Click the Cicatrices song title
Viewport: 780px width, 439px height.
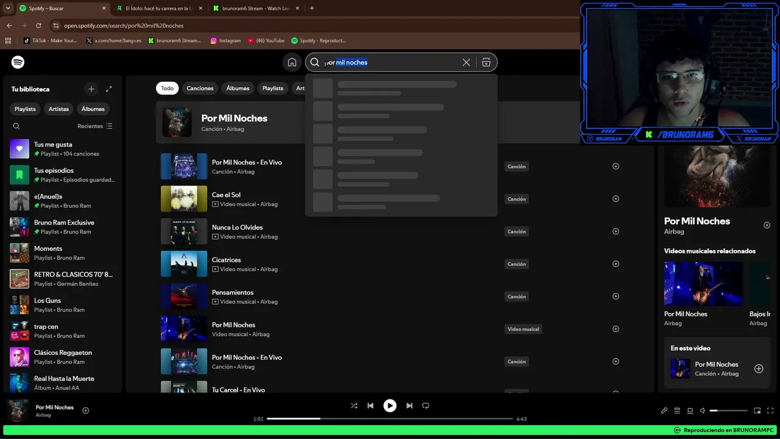click(226, 260)
